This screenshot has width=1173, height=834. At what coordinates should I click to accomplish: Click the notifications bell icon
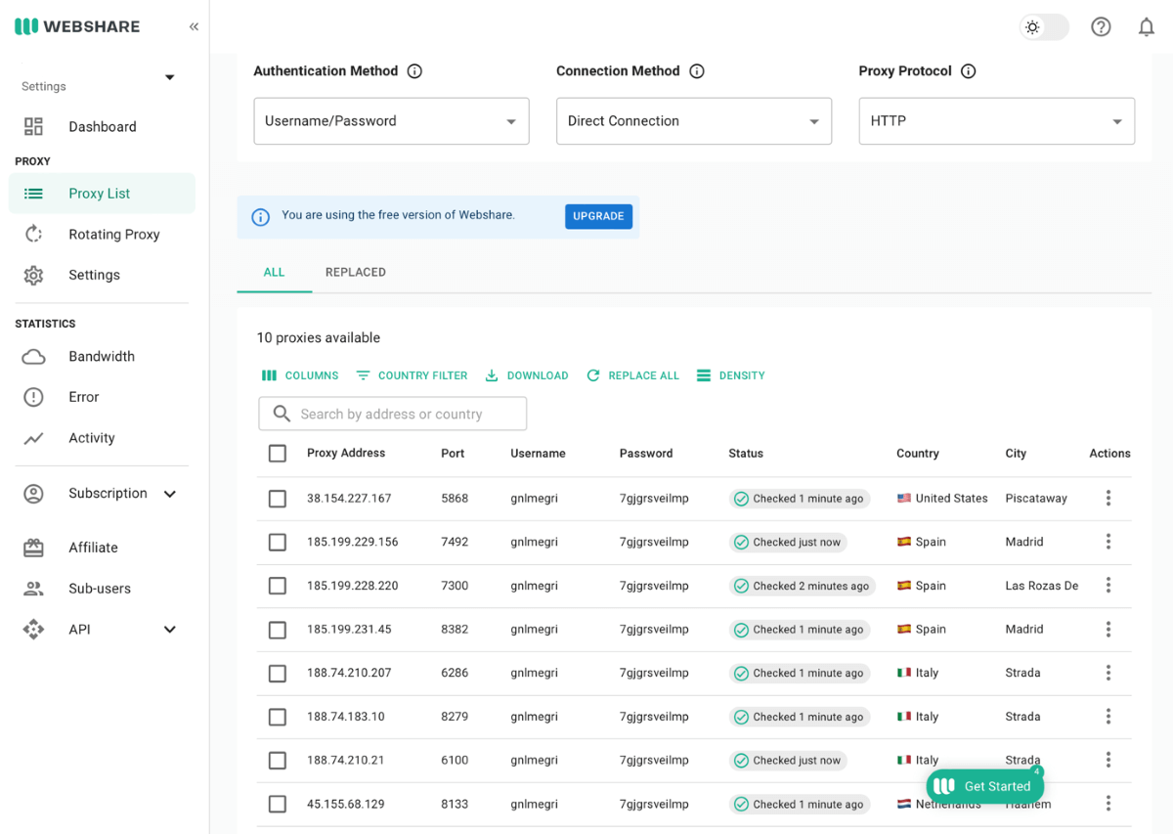coord(1147,26)
